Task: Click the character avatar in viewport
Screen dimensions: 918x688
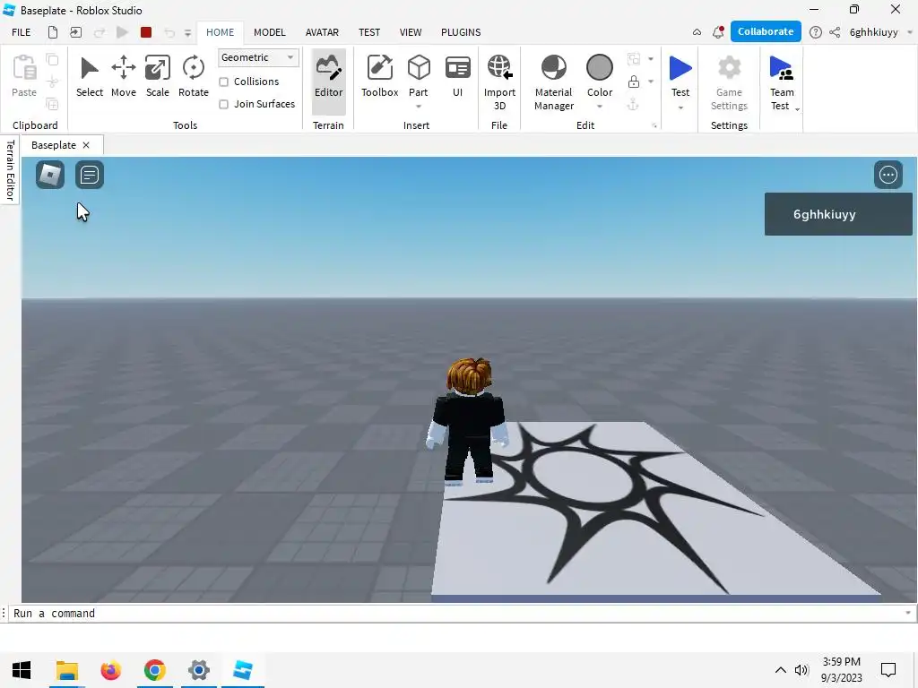Action: (468, 421)
